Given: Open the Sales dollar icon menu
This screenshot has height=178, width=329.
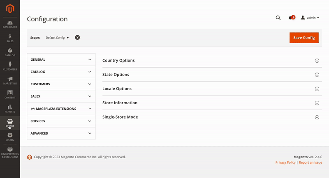Looking at the screenshot, I should pos(10,38).
